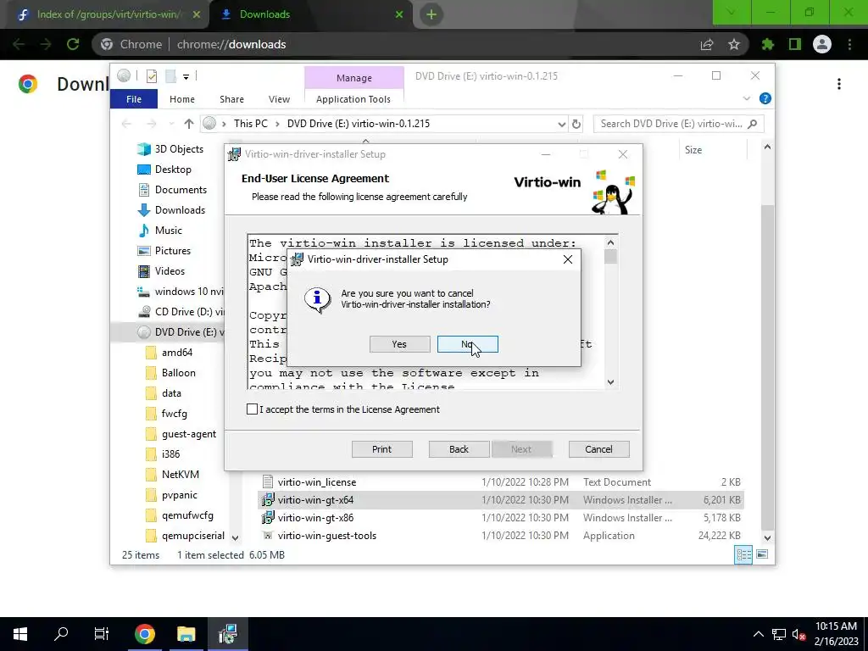This screenshot has width=868, height=651.
Task: Open the Share ribbon tab
Action: point(231,99)
